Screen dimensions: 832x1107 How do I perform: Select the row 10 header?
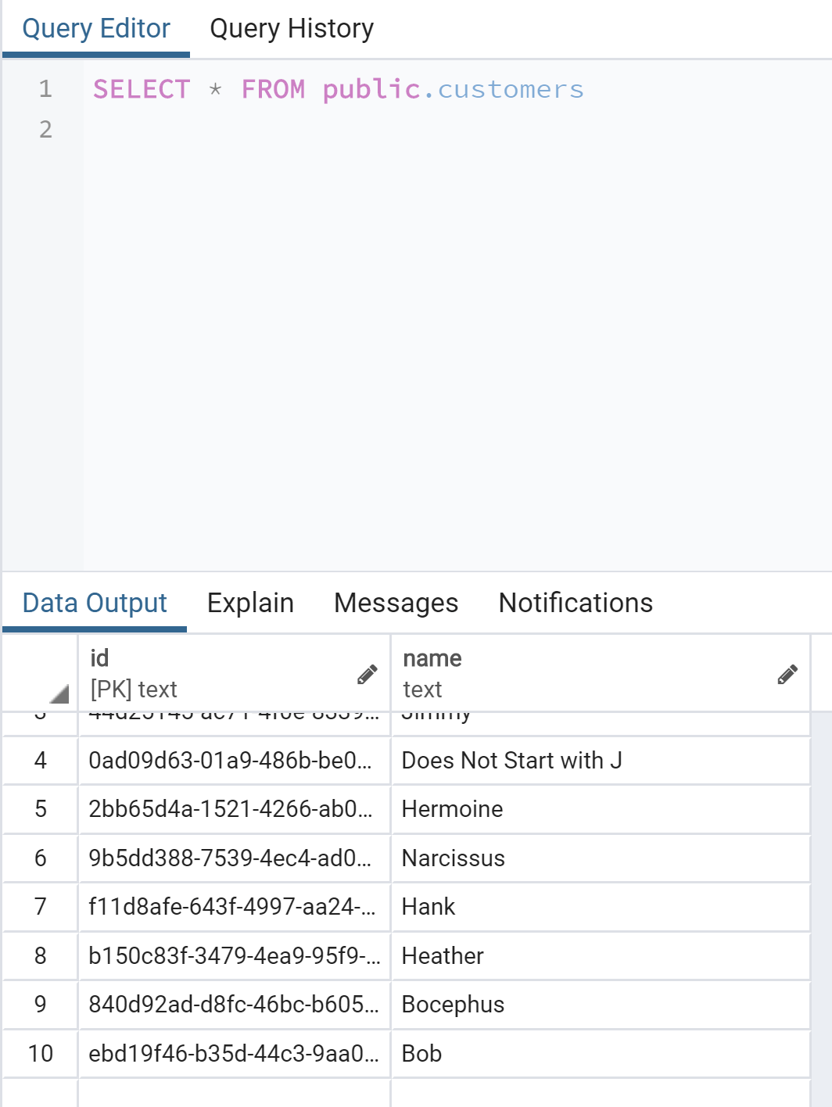(x=41, y=1054)
